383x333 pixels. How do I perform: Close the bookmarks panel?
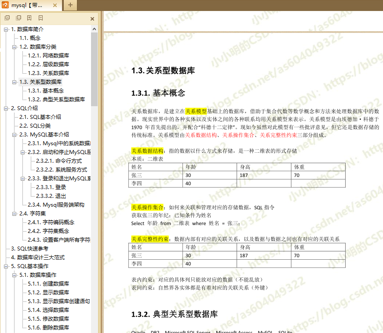coord(92,19)
